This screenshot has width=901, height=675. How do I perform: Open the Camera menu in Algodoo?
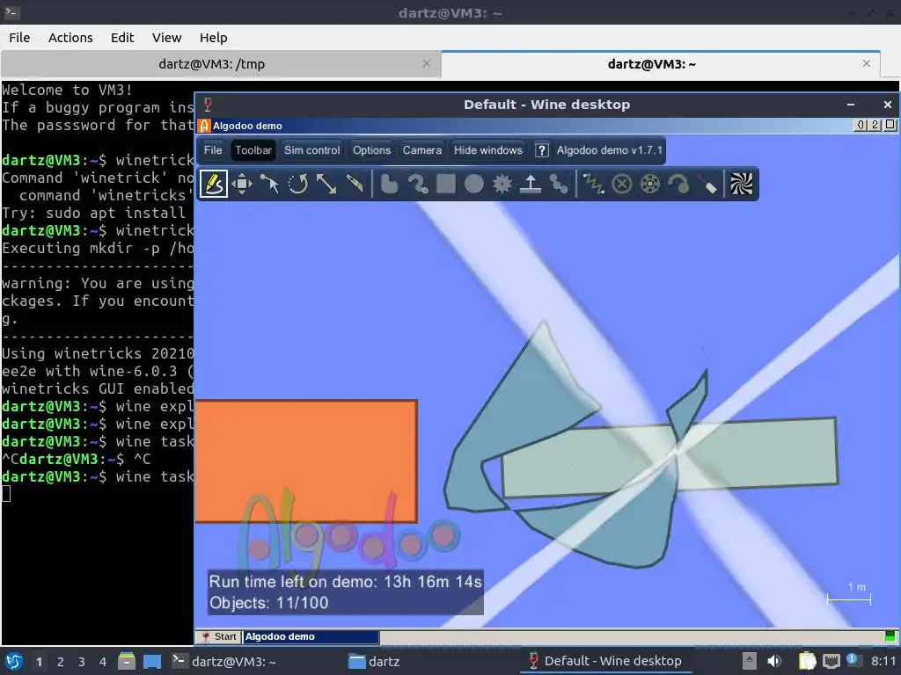[x=422, y=149]
